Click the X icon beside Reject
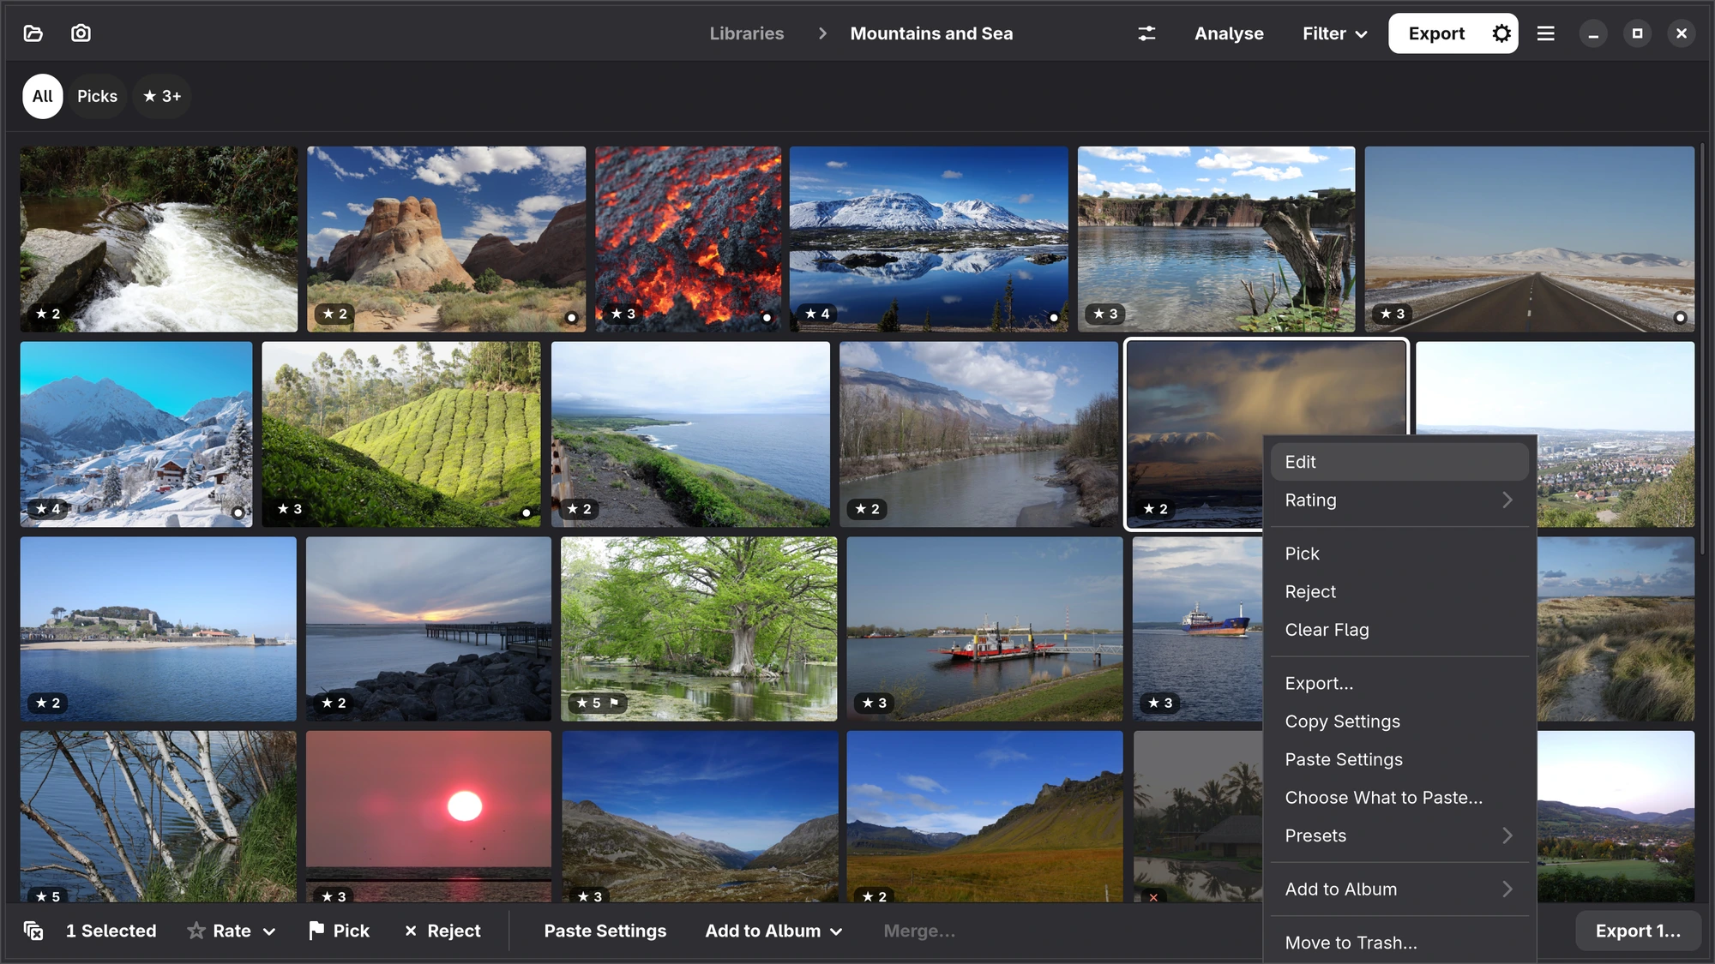1715x964 pixels. (411, 931)
